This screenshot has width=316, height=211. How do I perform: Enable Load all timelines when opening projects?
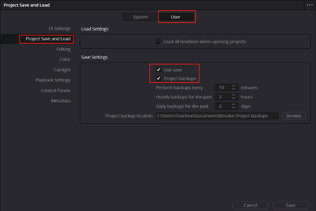(158, 41)
